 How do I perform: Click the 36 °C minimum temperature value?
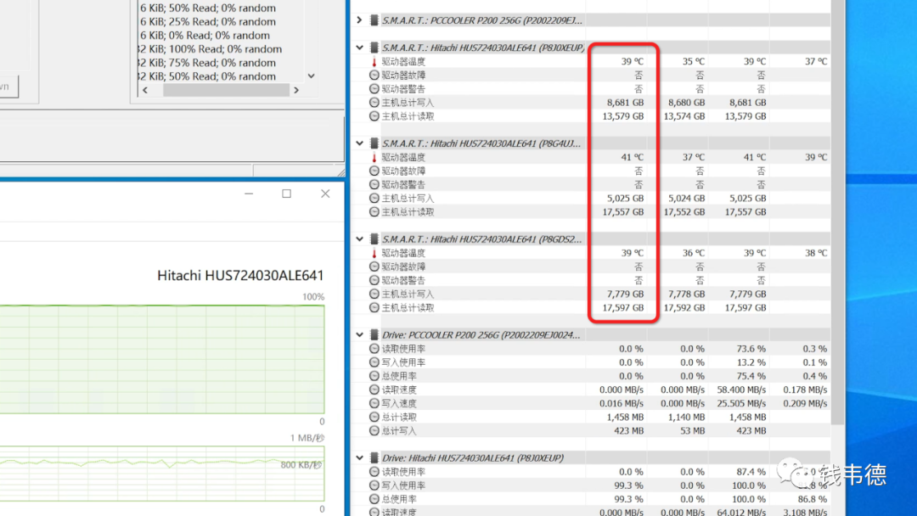694,253
